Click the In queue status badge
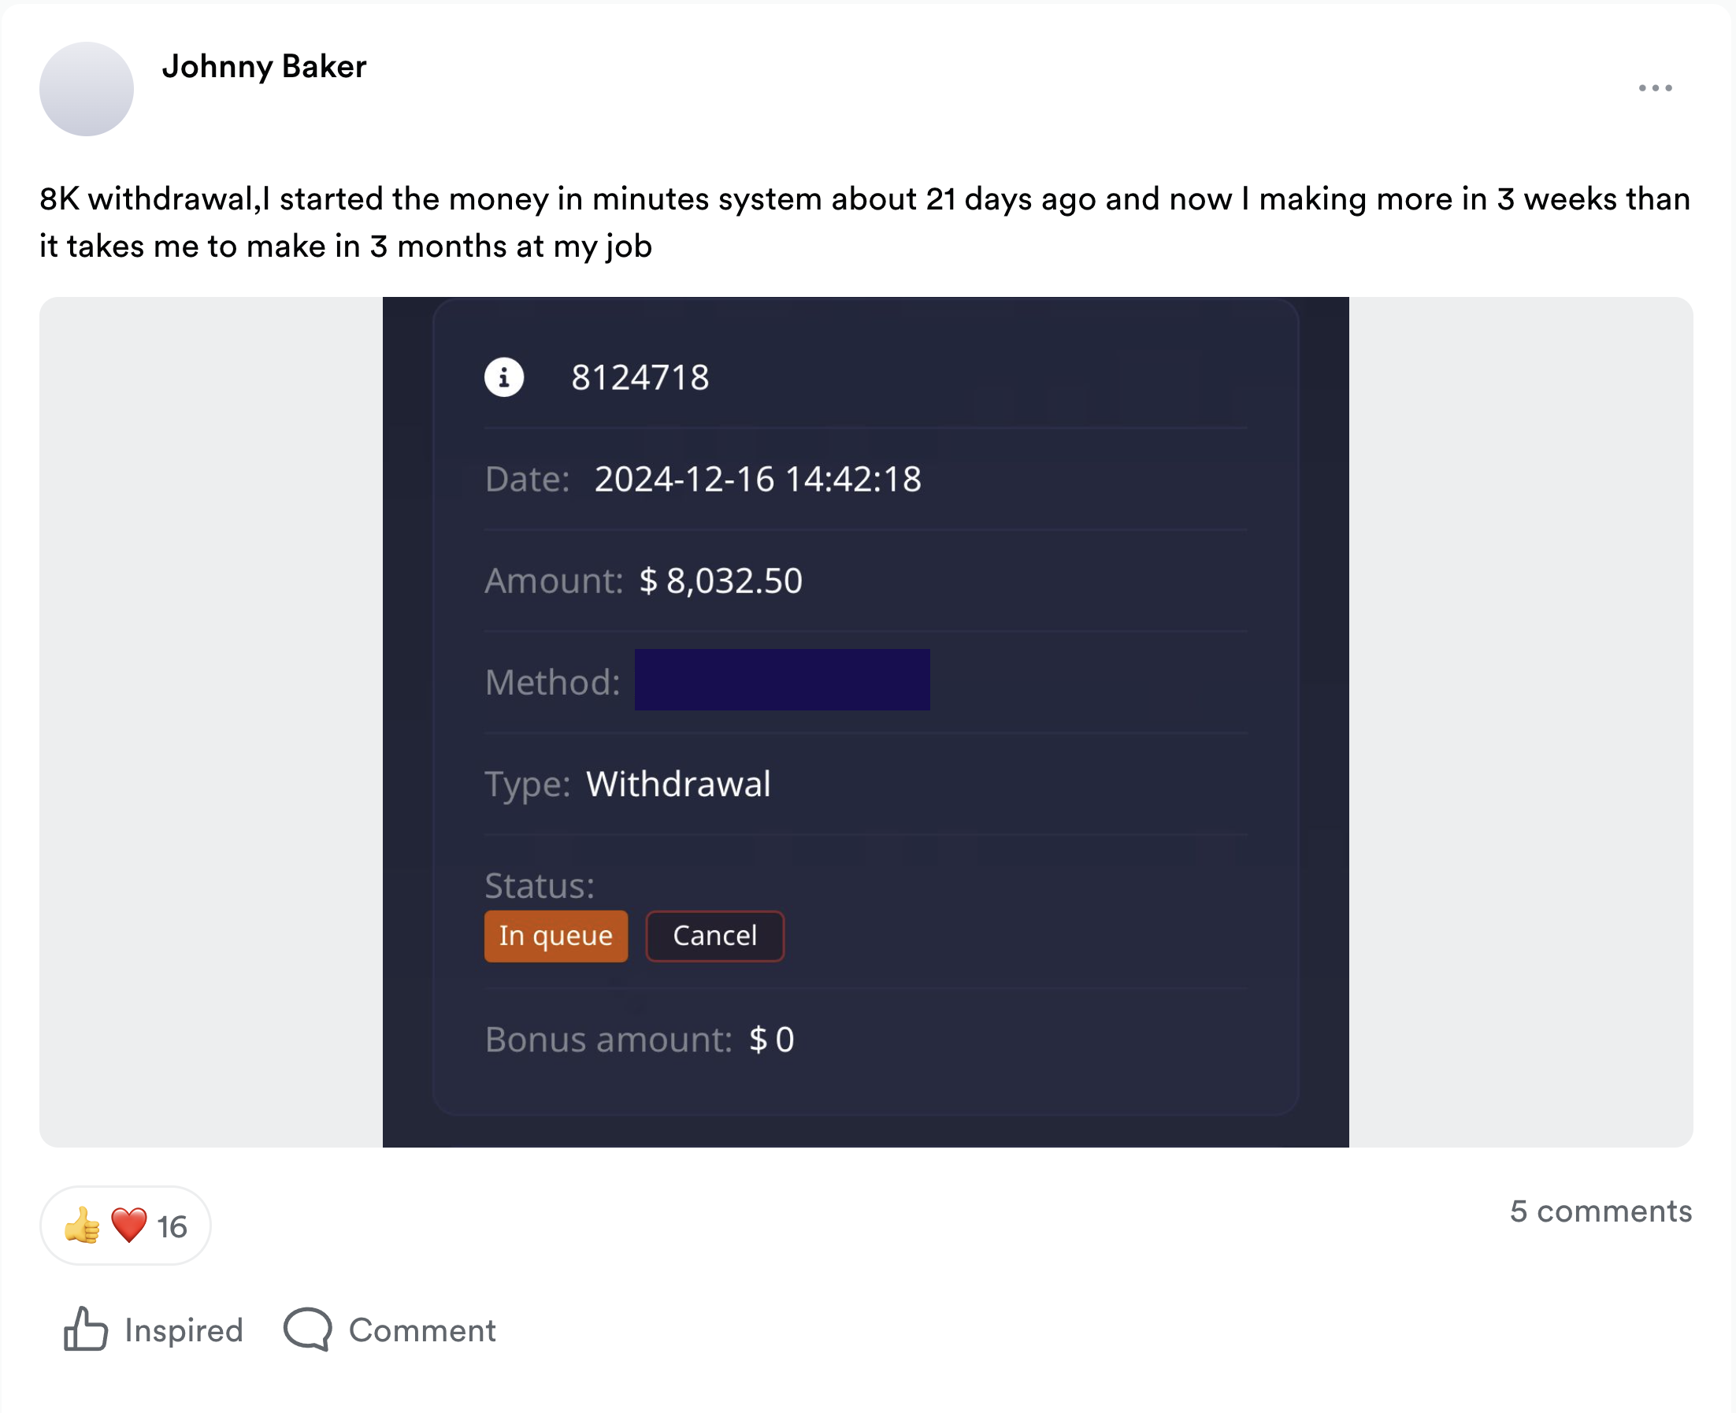 point(556,936)
